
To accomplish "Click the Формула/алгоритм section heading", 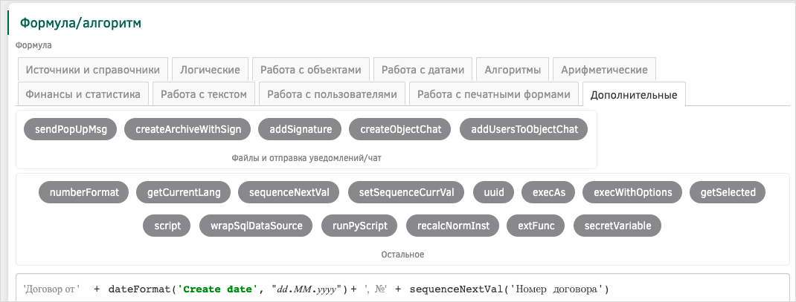I will pos(81,23).
